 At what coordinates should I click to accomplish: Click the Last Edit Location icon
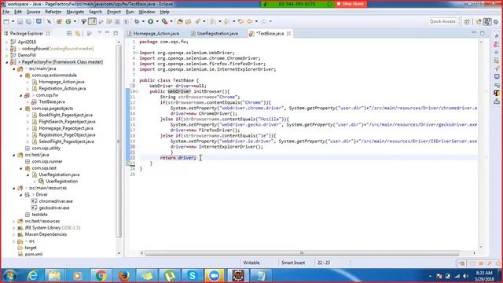pyautogui.click(x=241, y=21)
